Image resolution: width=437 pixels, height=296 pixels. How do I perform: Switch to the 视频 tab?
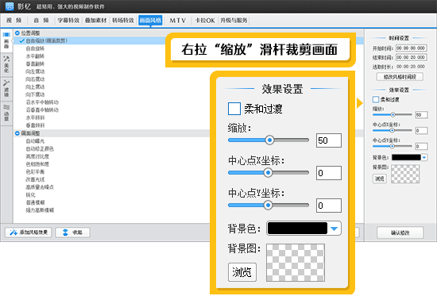coord(14,21)
